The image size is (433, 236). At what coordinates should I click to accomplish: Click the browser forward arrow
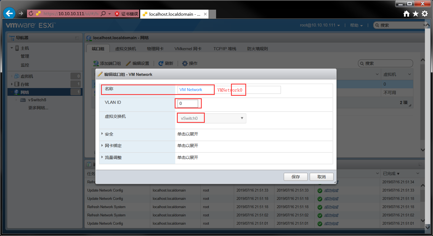click(21, 13)
